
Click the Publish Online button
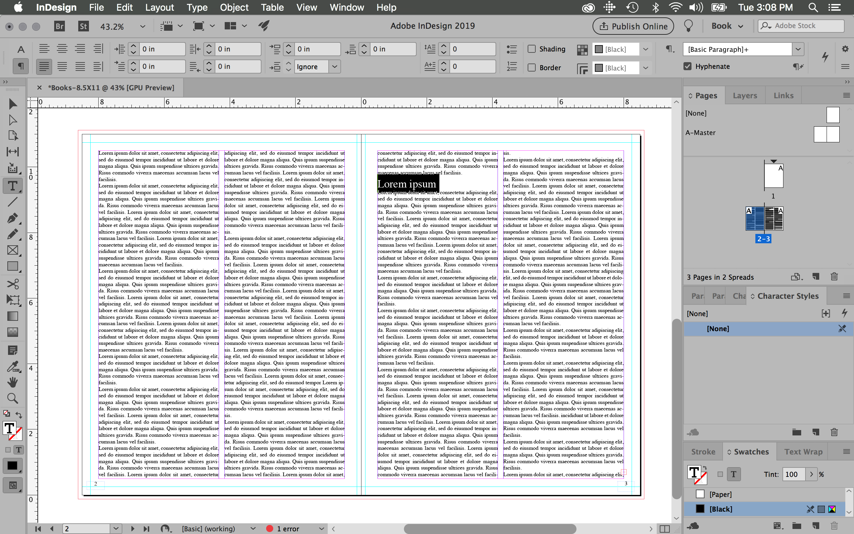(x=633, y=26)
